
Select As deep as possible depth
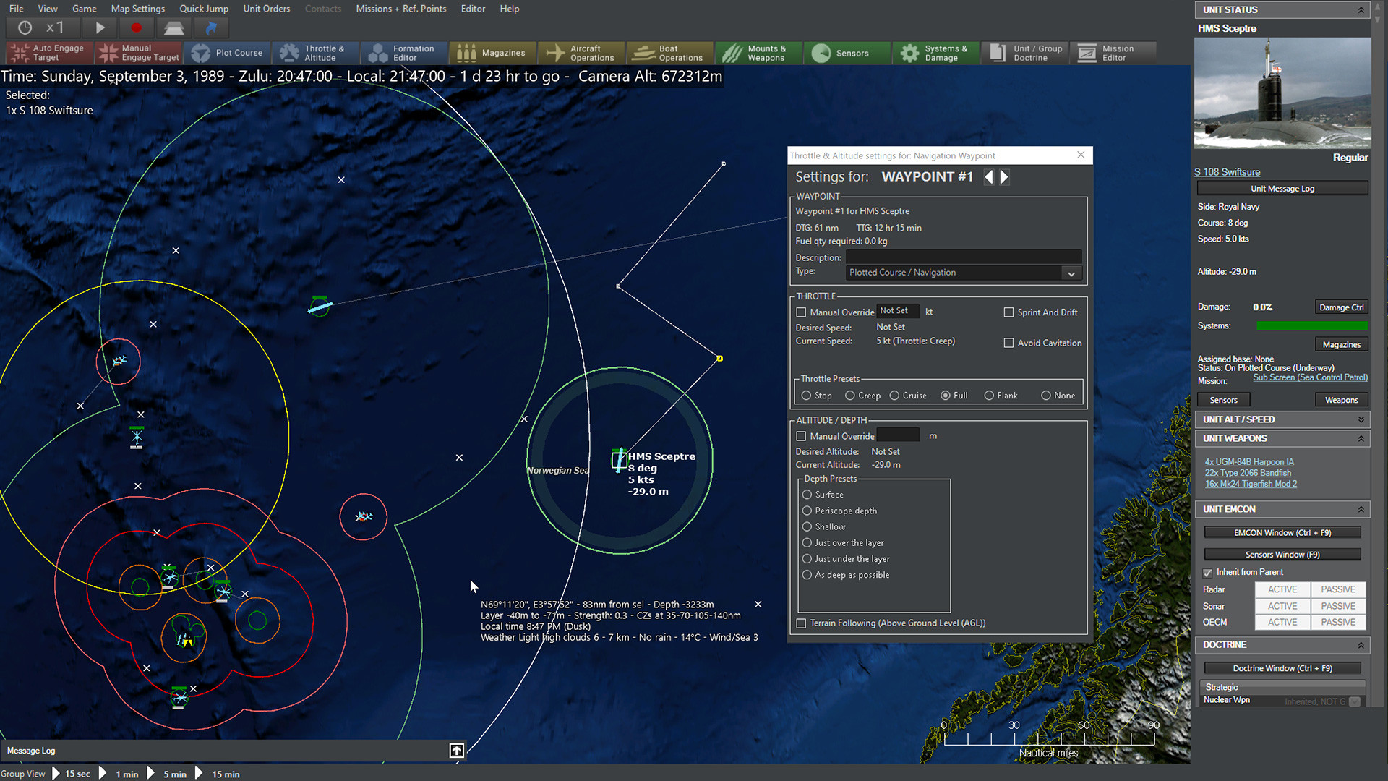pos(807,574)
